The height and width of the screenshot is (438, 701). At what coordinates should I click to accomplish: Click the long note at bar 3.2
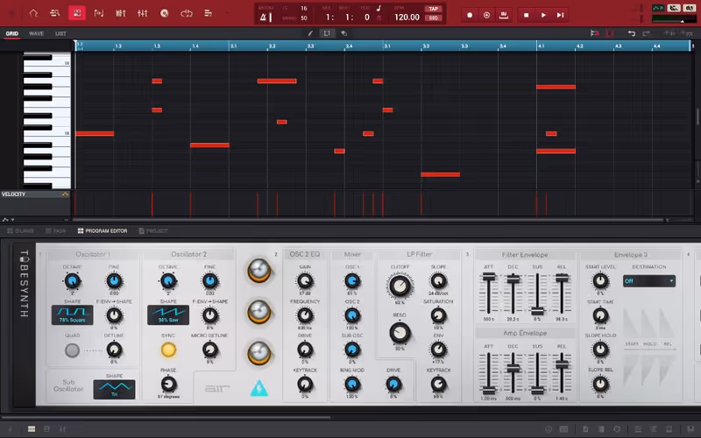[441, 174]
